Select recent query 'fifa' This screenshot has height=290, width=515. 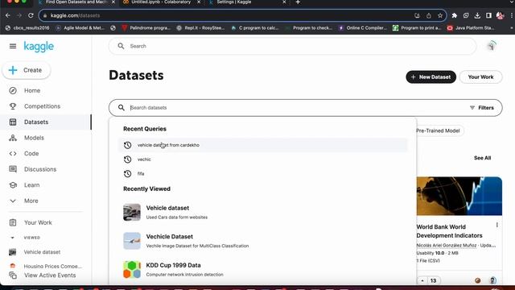[x=263, y=174]
